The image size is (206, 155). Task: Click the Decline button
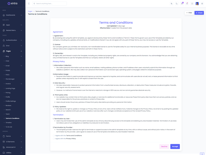pyautogui.click(x=164, y=146)
